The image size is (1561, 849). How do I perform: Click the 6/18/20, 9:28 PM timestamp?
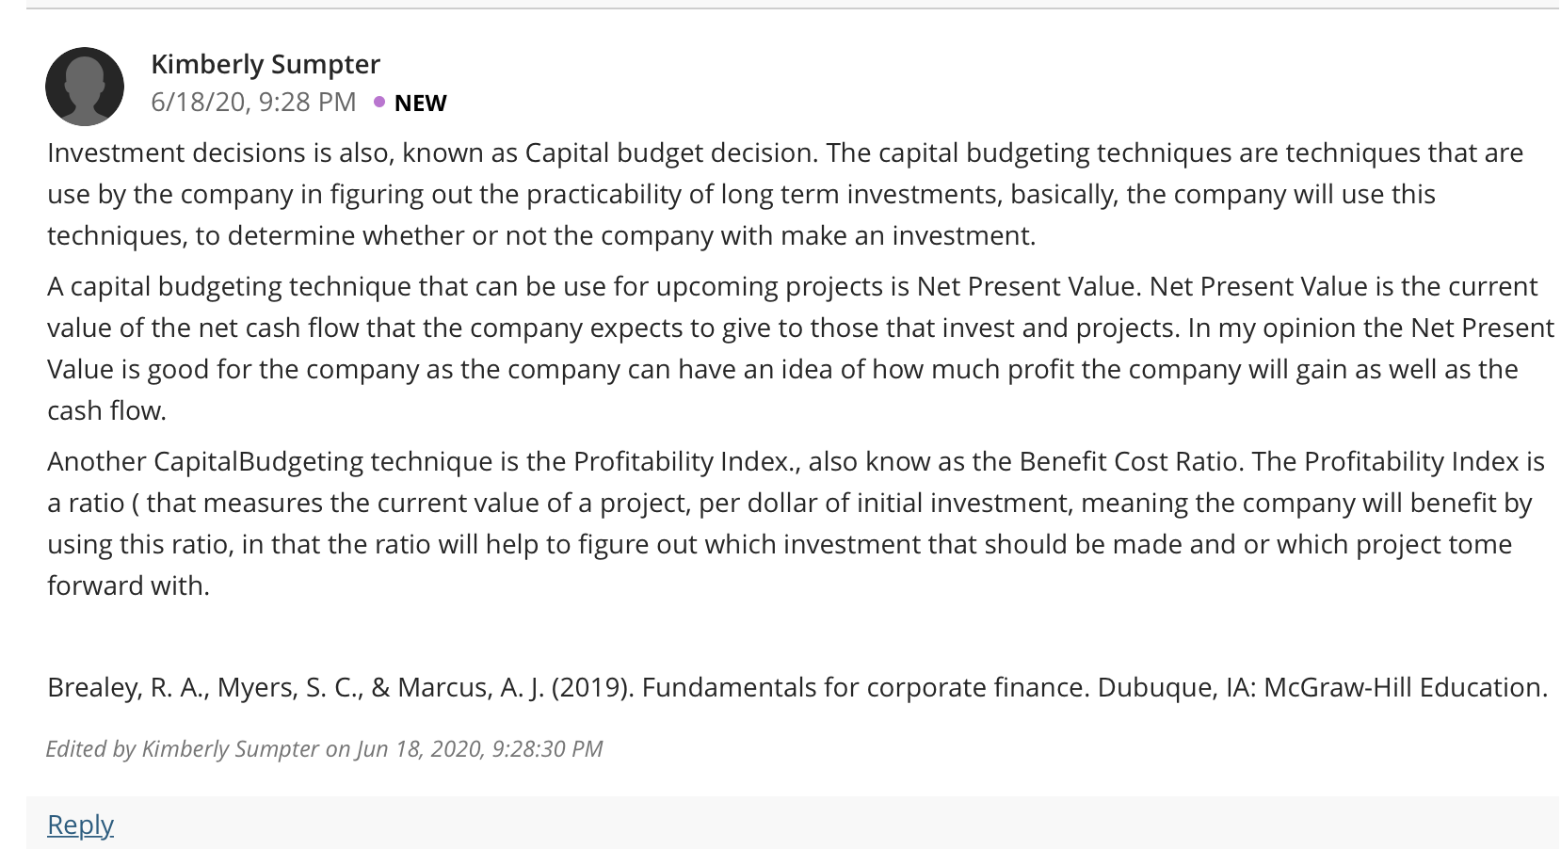click(x=253, y=102)
